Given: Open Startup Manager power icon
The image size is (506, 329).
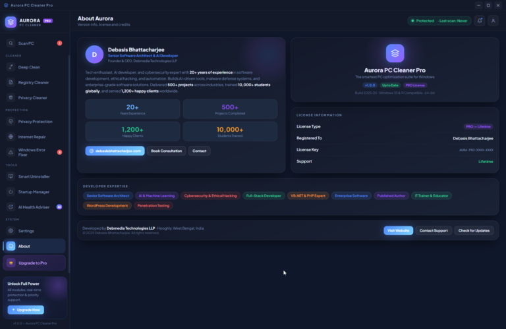Looking at the screenshot, I should pyautogui.click(x=11, y=191).
